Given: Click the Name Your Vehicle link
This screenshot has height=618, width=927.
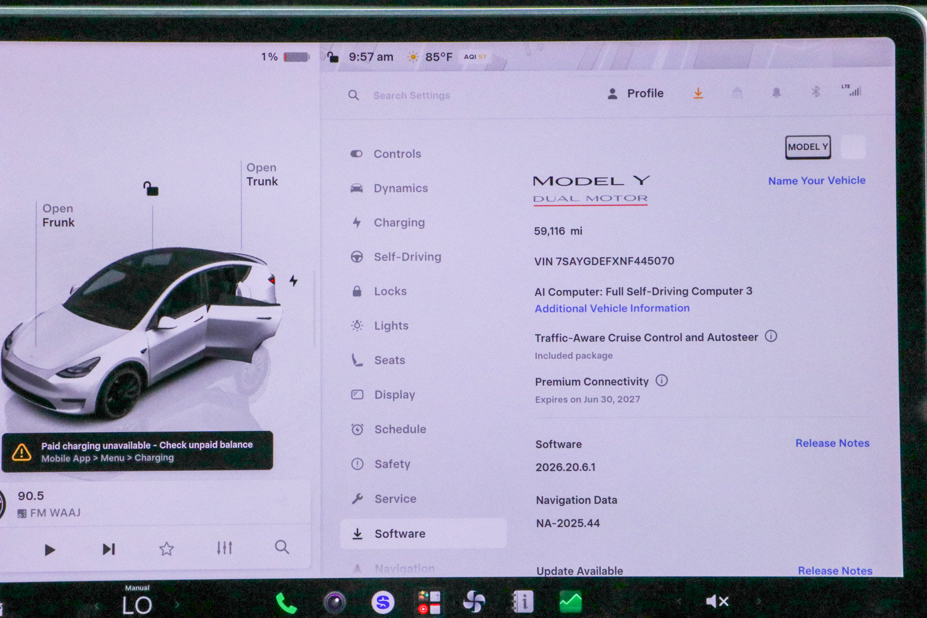Looking at the screenshot, I should tap(817, 181).
